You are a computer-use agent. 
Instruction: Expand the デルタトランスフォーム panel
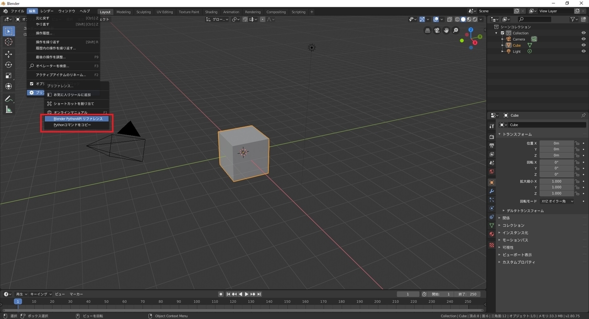click(x=525, y=211)
